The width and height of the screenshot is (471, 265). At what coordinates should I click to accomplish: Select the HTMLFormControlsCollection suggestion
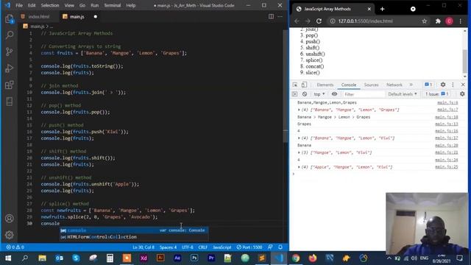click(134, 237)
